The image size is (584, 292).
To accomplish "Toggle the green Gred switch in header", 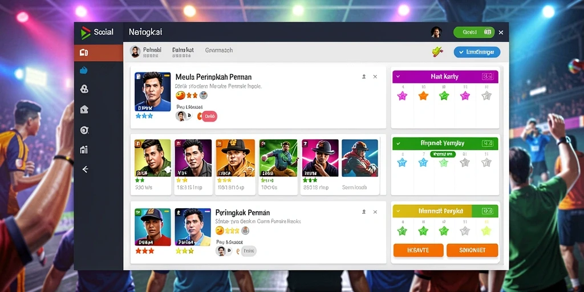I will (x=474, y=33).
